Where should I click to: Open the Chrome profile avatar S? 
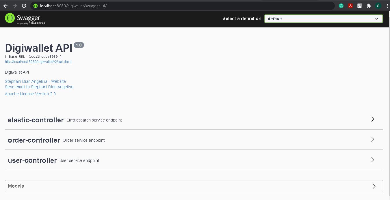(x=378, y=6)
